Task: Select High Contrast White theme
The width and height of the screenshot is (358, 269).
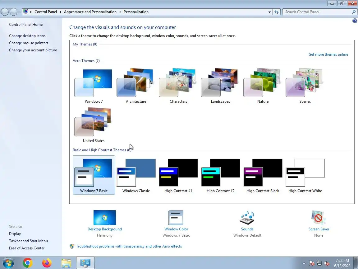Action: pyautogui.click(x=305, y=175)
